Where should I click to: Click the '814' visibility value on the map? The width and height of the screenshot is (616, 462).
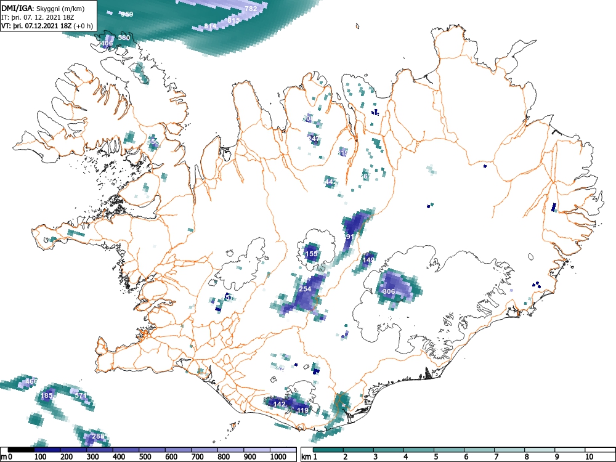pos(210,26)
